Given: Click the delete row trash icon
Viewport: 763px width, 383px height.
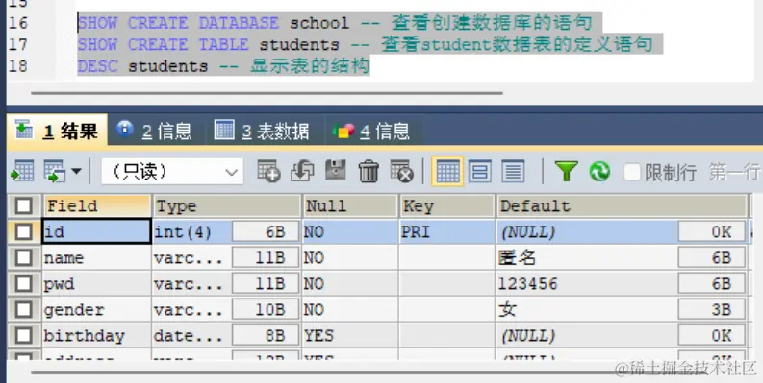Looking at the screenshot, I should pos(369,172).
